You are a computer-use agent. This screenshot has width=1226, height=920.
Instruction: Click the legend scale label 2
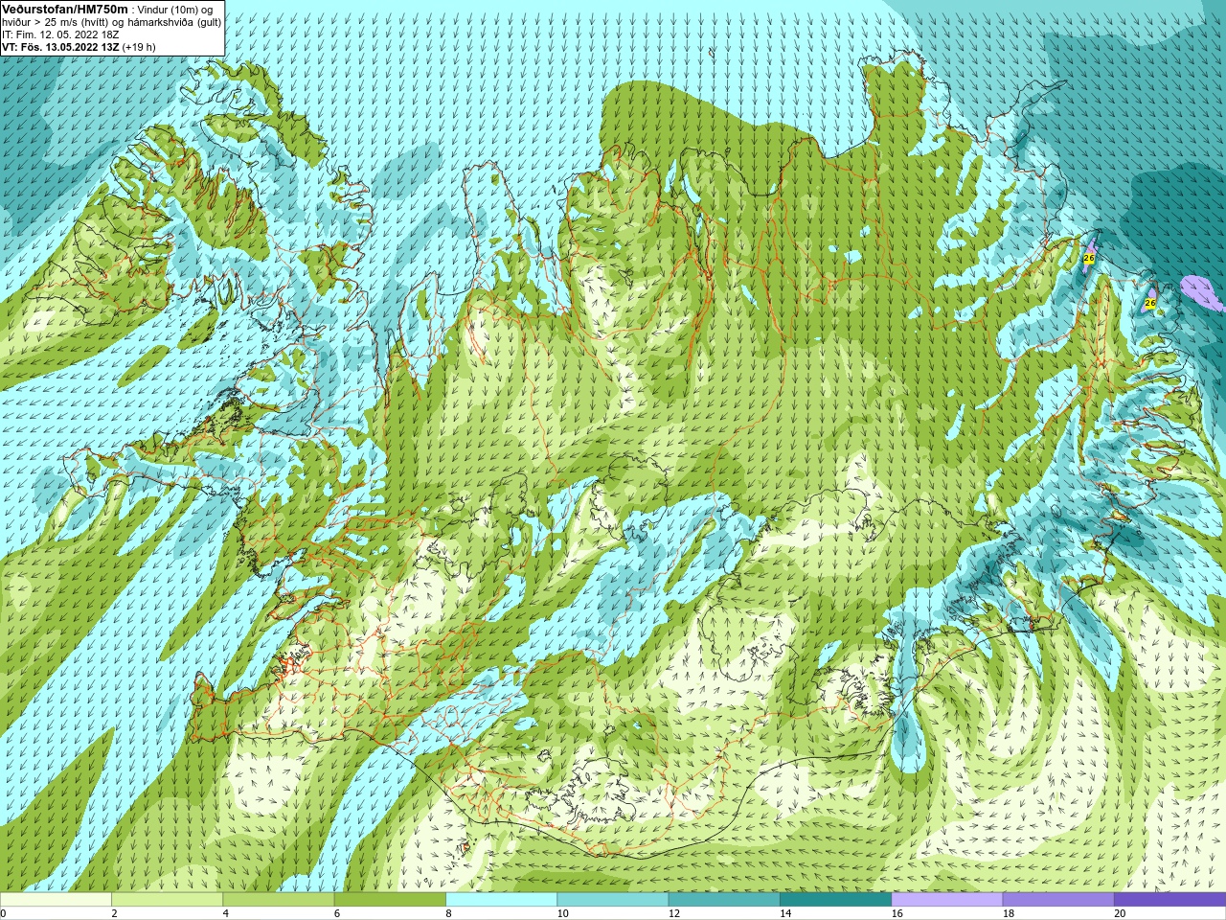tap(115, 913)
